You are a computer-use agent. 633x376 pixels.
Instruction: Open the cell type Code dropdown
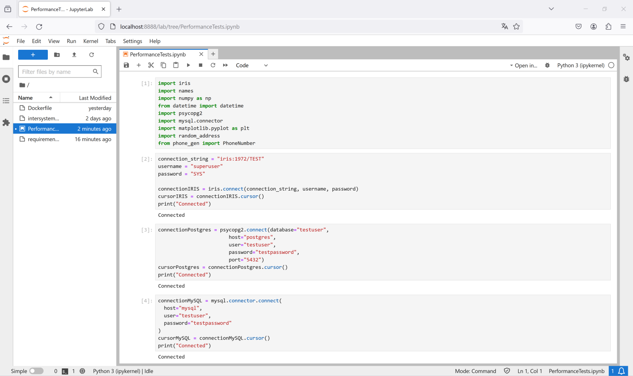coord(252,65)
